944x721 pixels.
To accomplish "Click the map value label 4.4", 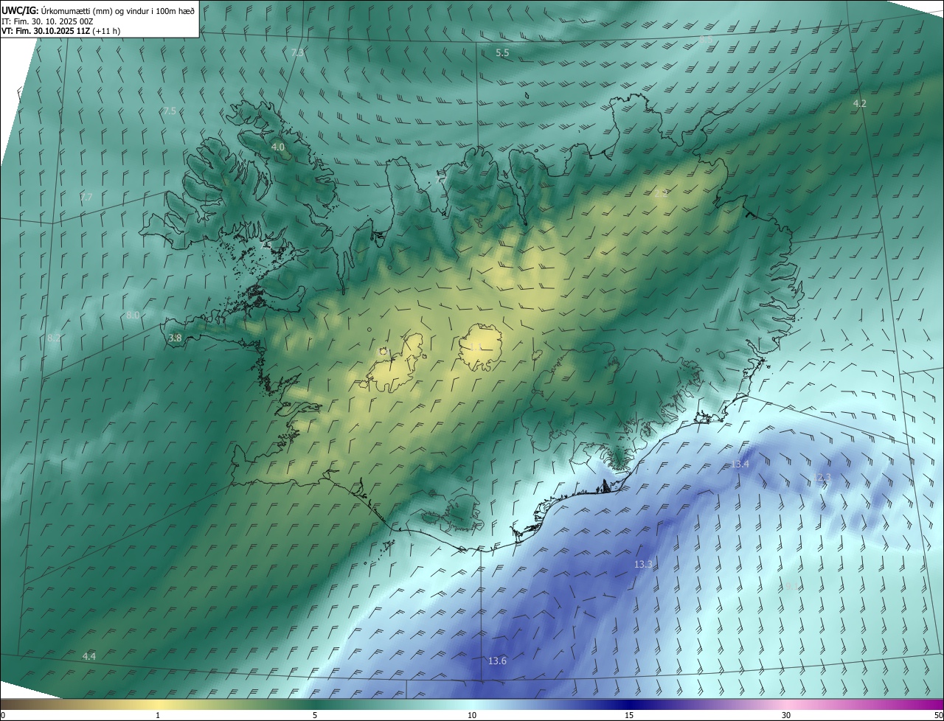I will click(88, 656).
